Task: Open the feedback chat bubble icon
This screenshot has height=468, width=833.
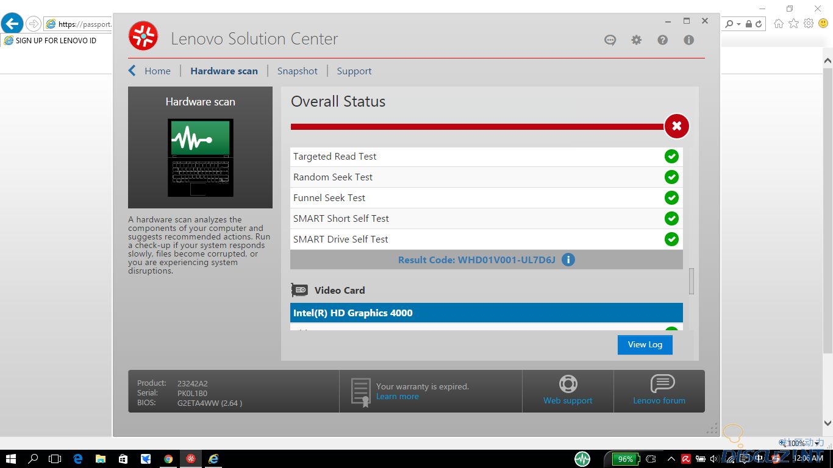Action: coord(610,40)
